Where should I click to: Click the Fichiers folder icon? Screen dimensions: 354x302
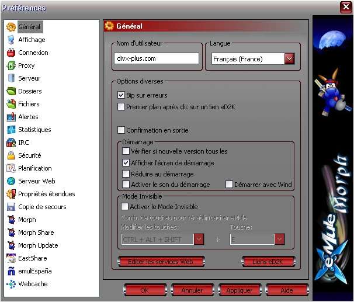[11, 104]
